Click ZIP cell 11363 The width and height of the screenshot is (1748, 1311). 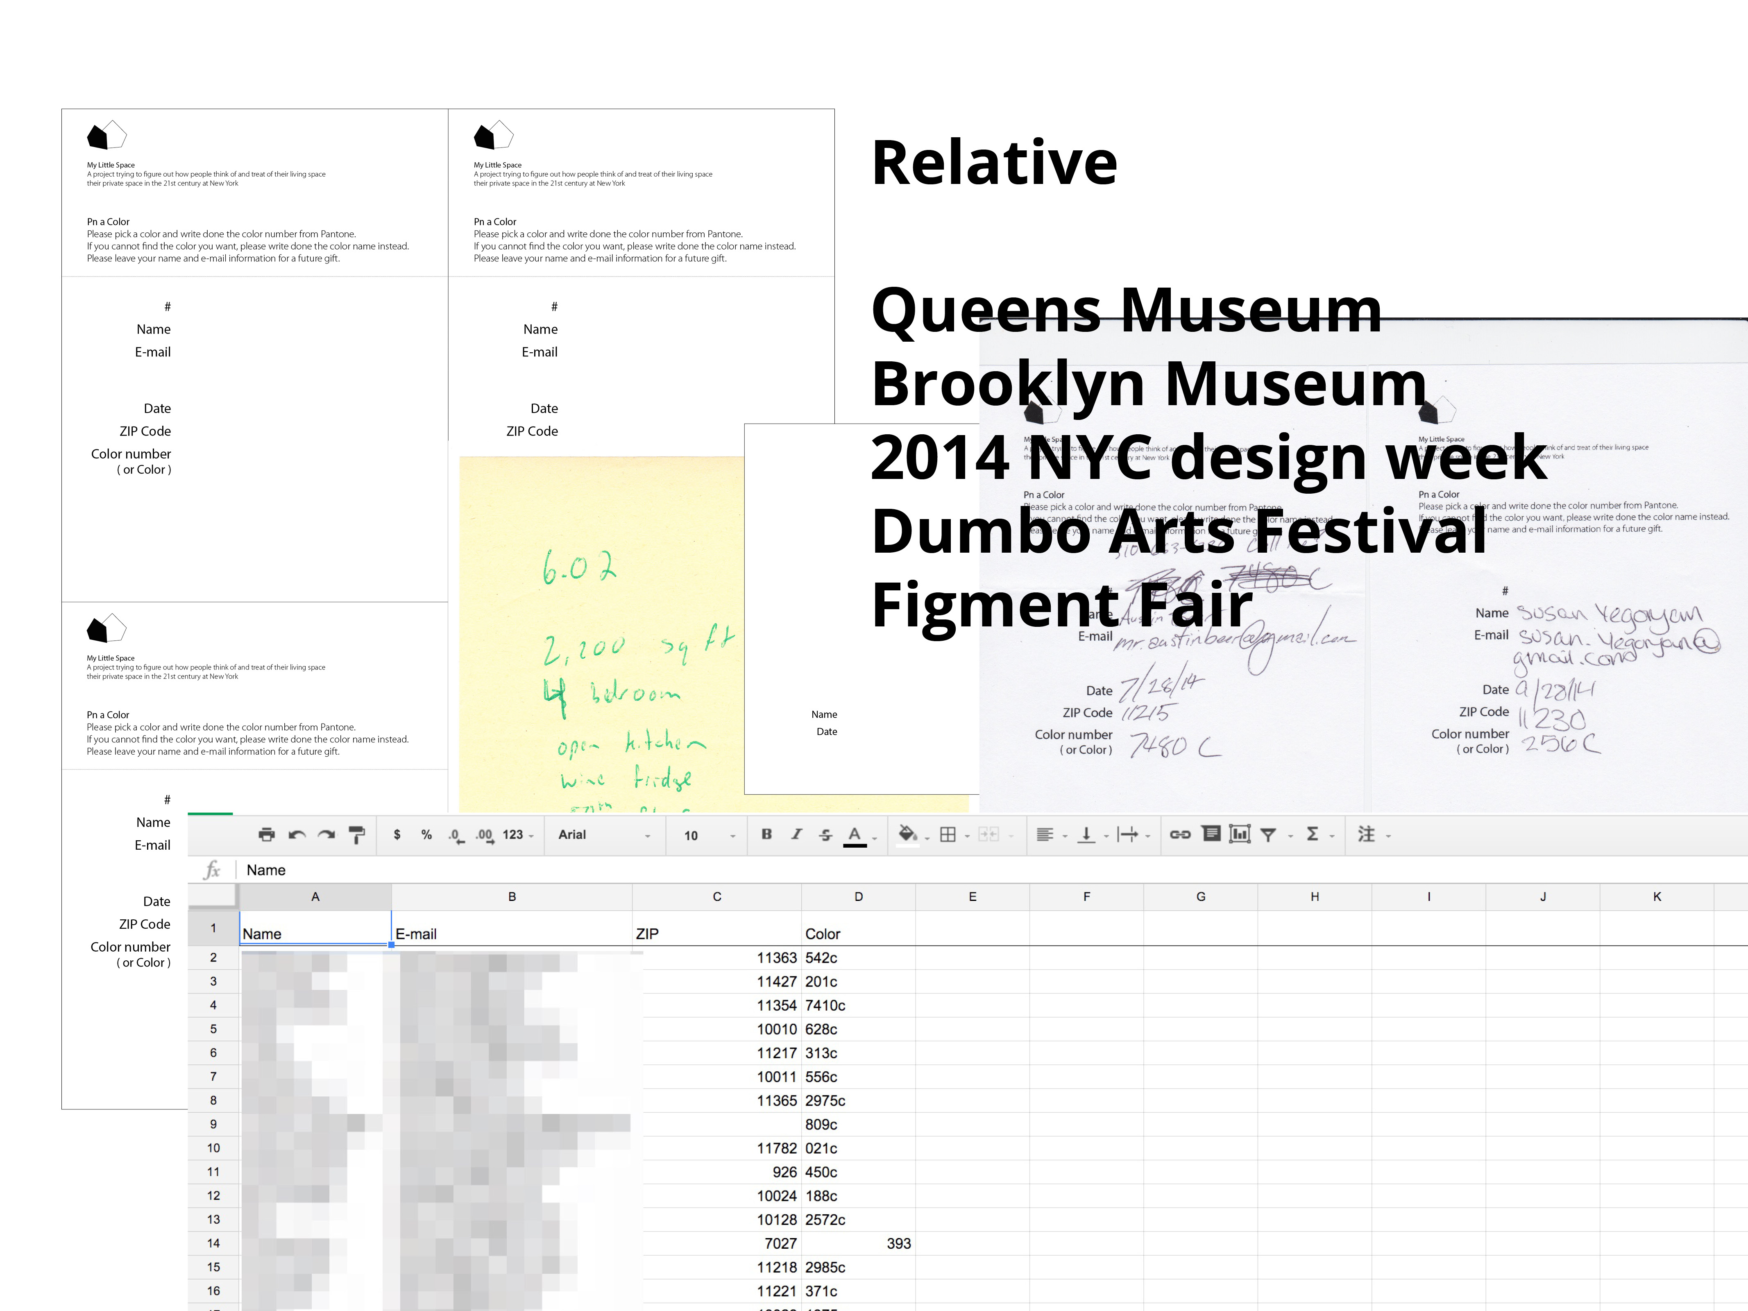[717, 958]
